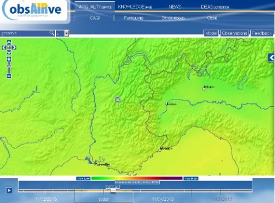
Task: Select the CAQI sub-menu item
Action: pos(95,18)
